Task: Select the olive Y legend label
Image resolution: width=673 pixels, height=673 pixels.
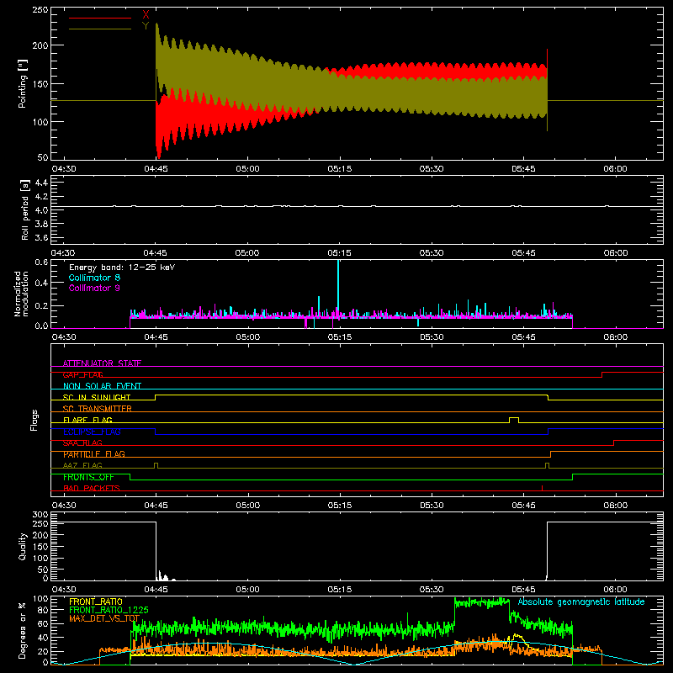Action: pos(146,26)
